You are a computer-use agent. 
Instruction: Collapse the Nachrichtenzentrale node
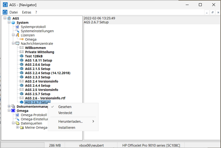13,44
